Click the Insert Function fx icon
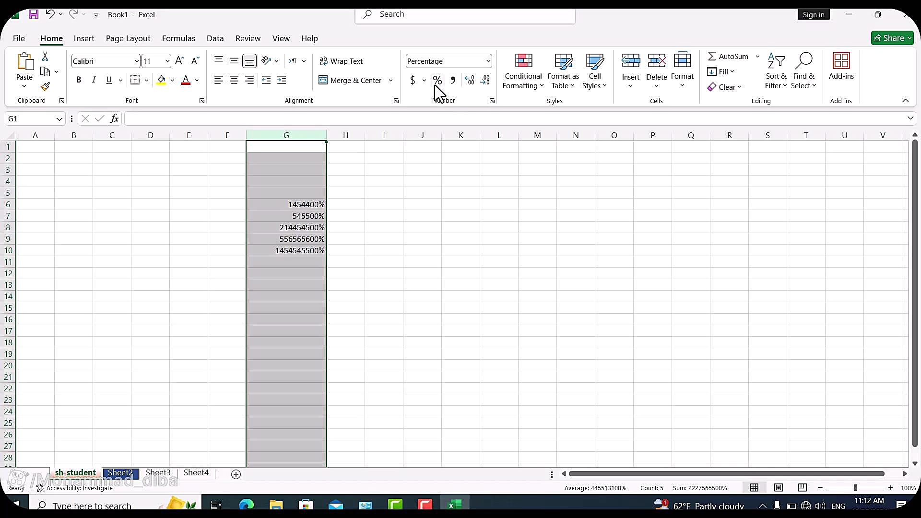 point(114,118)
